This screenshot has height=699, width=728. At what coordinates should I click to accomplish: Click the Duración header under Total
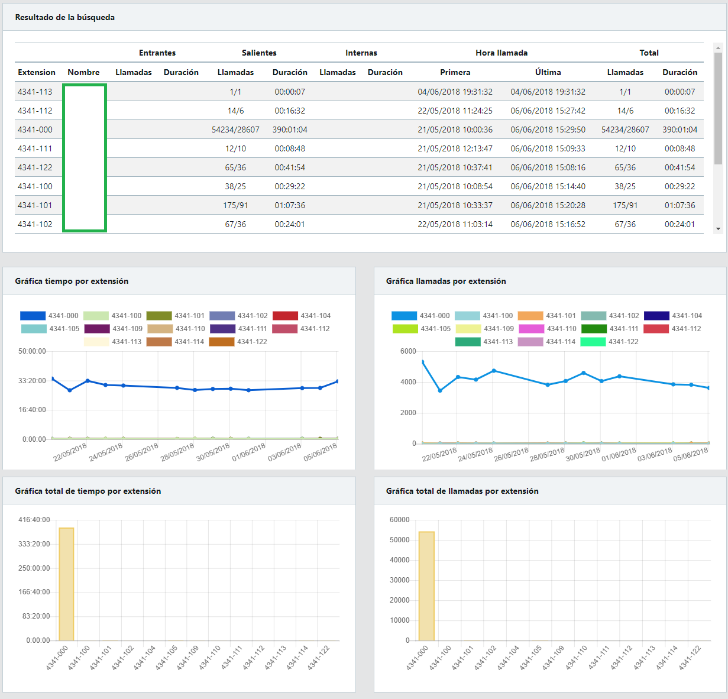click(x=680, y=72)
